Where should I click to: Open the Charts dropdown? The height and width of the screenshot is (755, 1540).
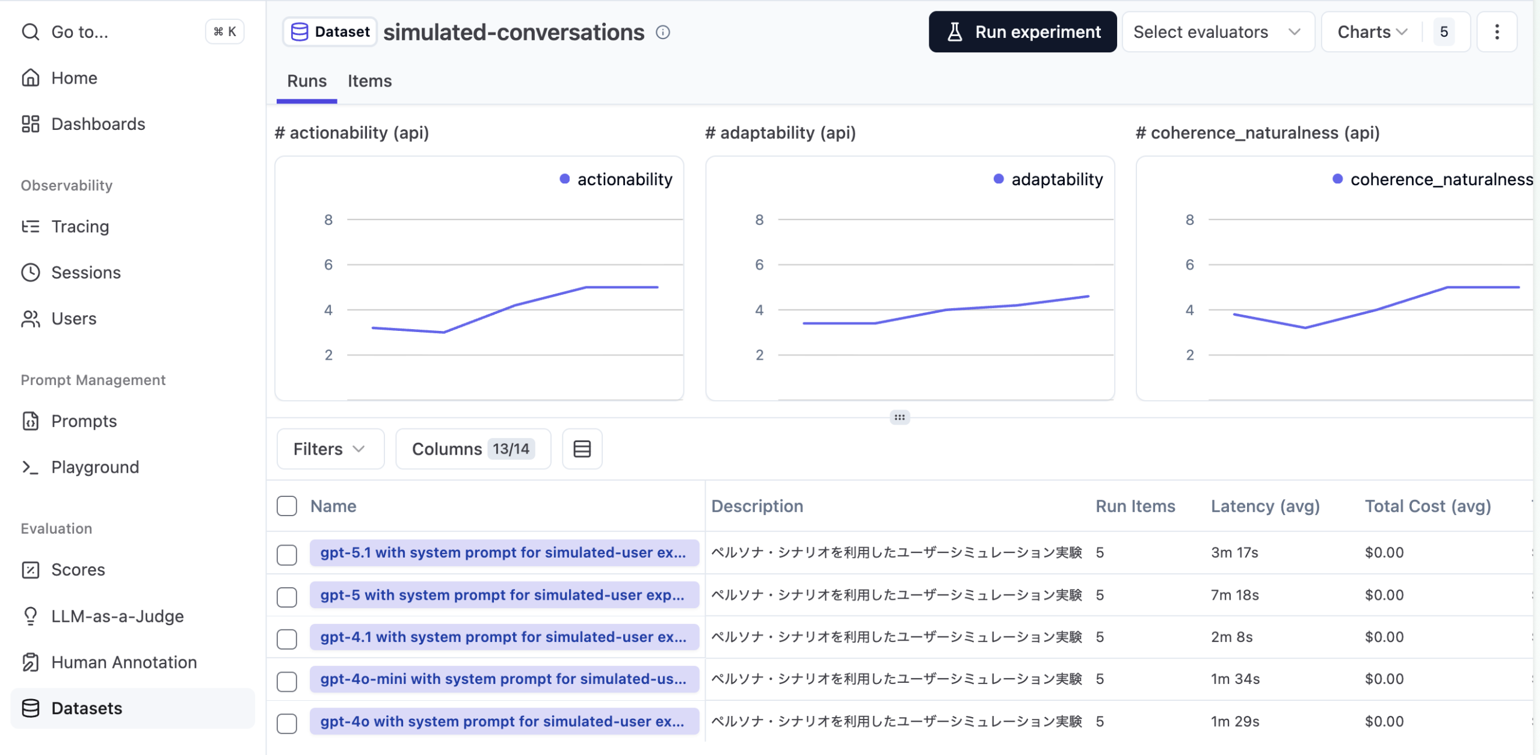point(1372,32)
